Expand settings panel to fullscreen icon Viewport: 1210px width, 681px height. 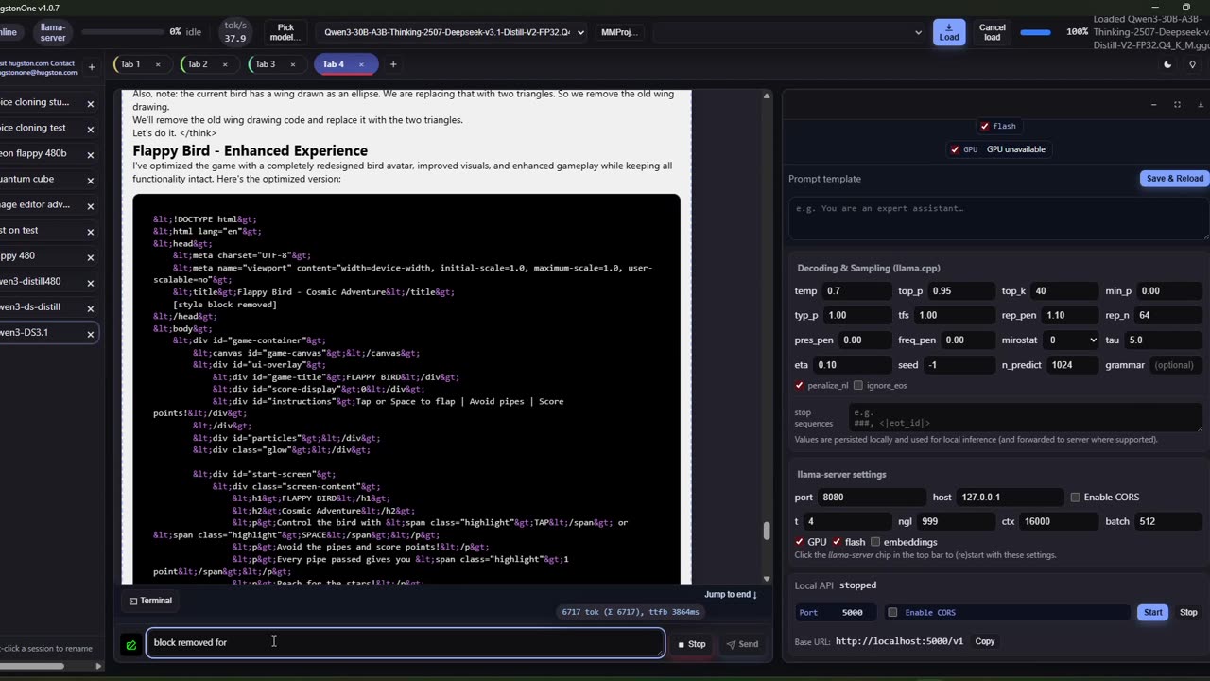(x=1177, y=104)
